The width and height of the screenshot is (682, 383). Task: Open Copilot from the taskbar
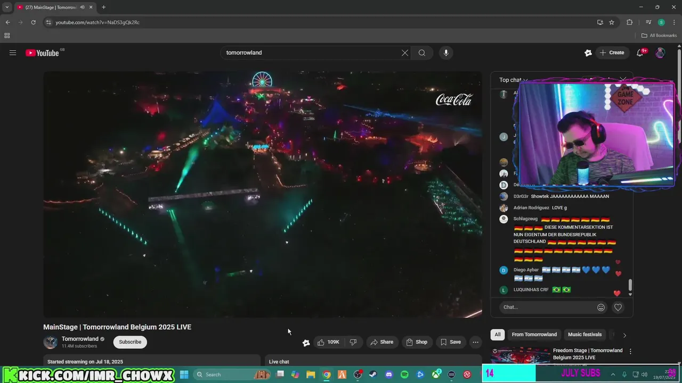pyautogui.click(x=295, y=374)
